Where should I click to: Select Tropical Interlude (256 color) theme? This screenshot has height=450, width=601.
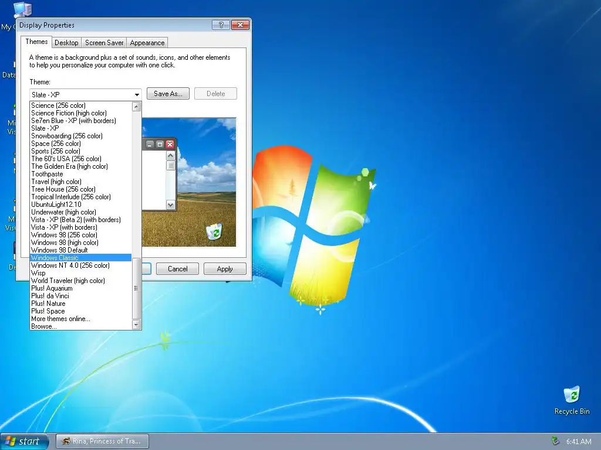[81, 197]
